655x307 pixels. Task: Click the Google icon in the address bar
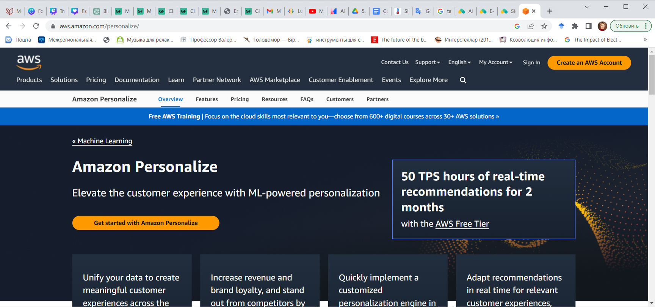517,26
